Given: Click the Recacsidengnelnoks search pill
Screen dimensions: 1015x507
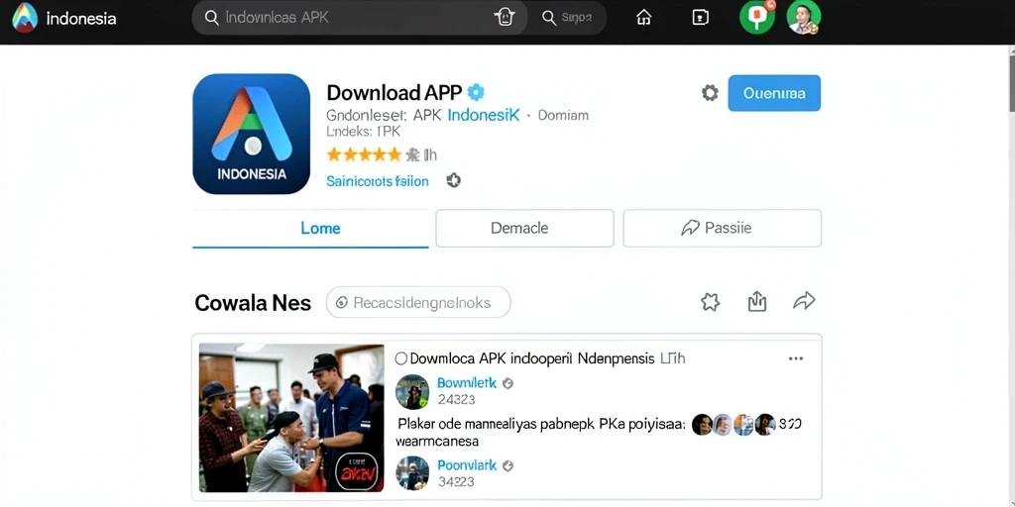Looking at the screenshot, I should pos(418,302).
